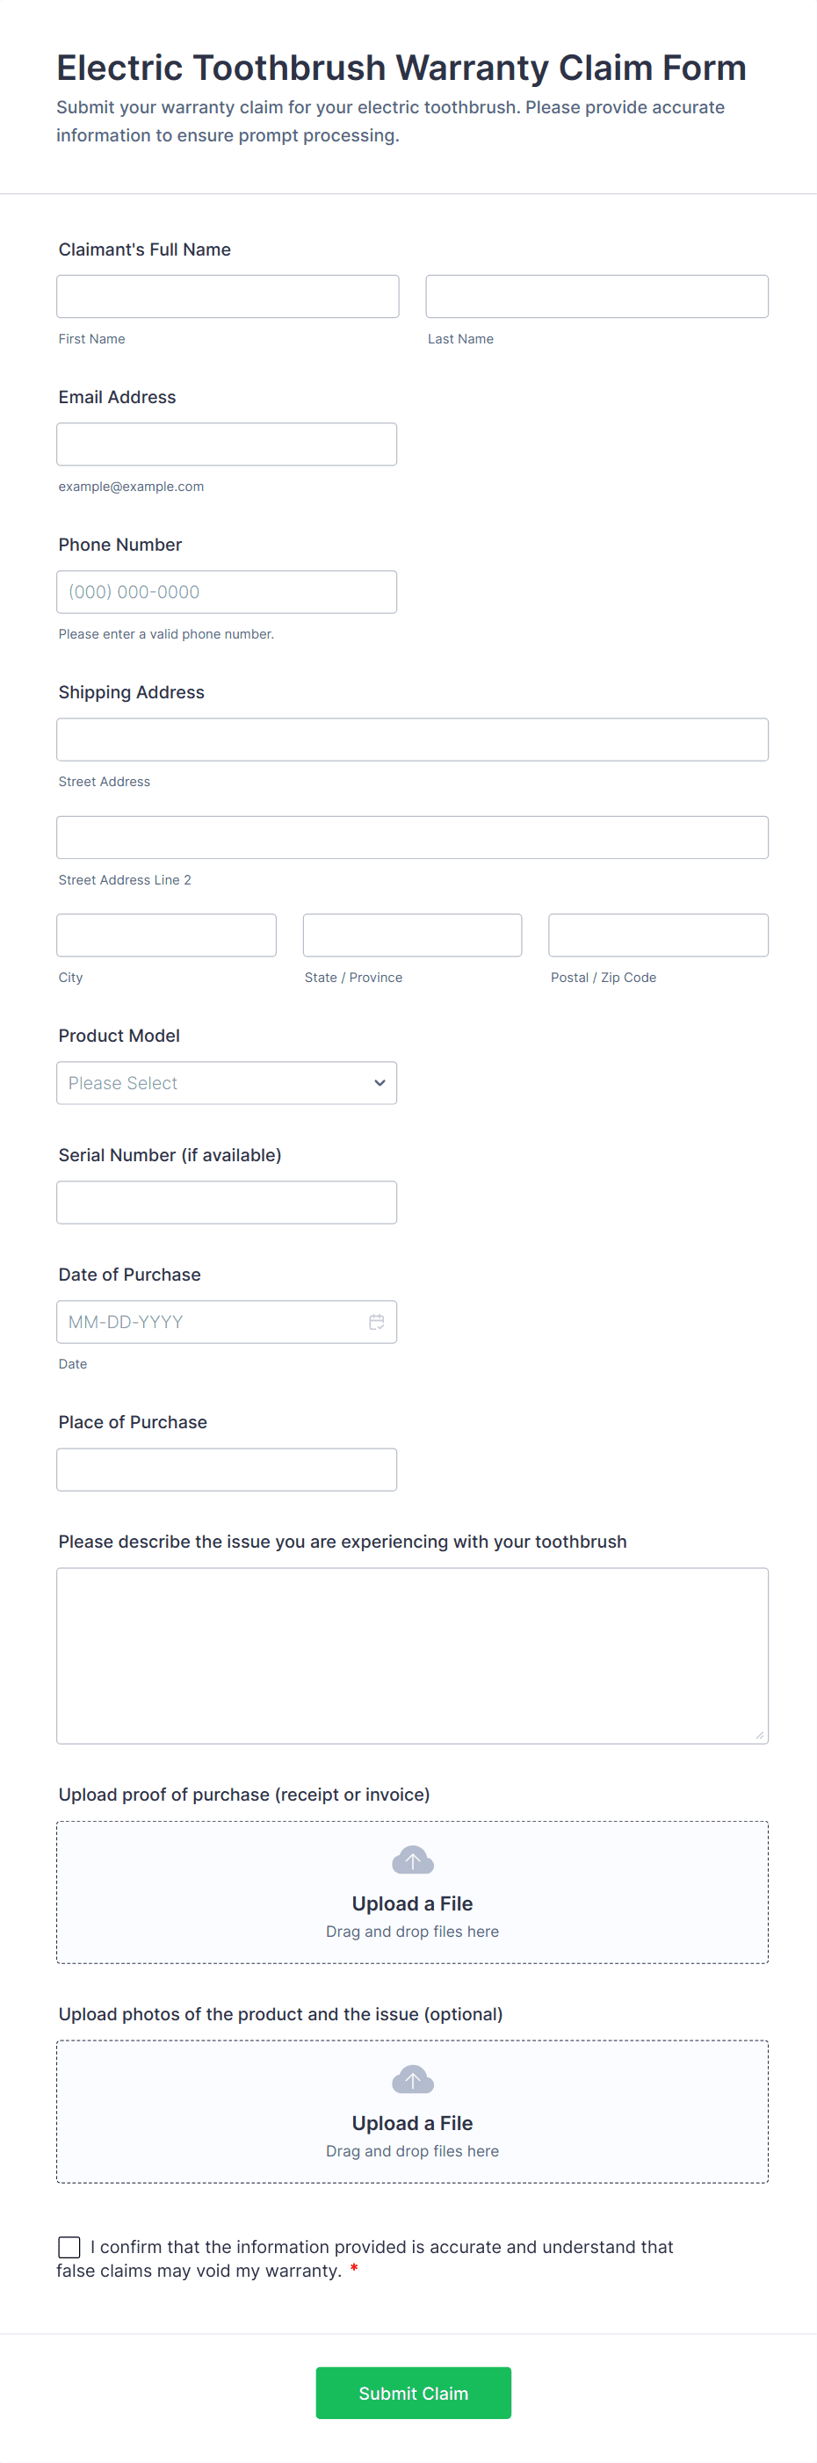Screen dimensions: 817x2463
Task: Click the Street Address field
Action: click(x=411, y=740)
